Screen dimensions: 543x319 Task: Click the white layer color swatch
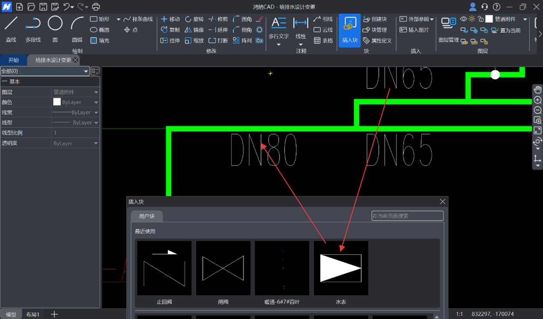point(489,19)
